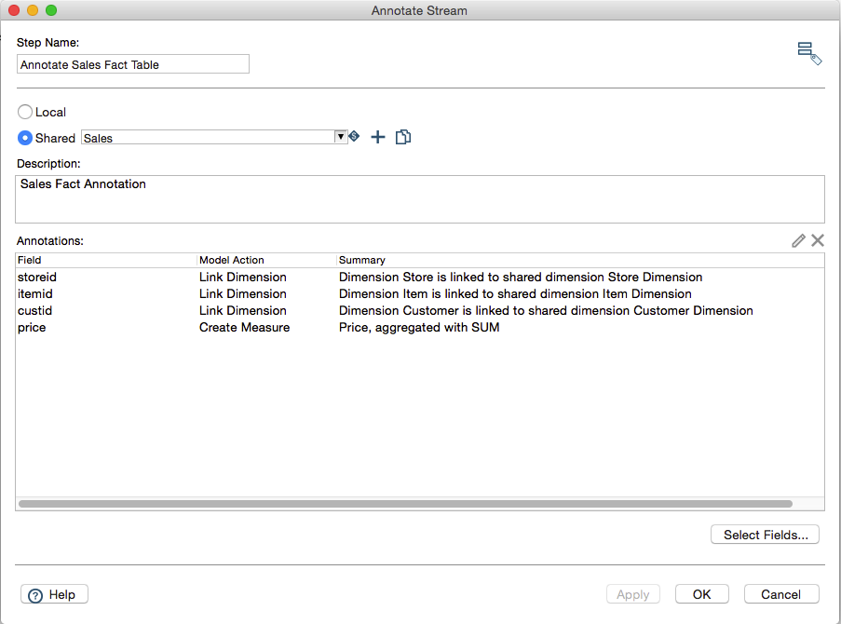Screen dimensions: 841x624
Task: Click the Help question mark button
Action: pyautogui.click(x=54, y=594)
